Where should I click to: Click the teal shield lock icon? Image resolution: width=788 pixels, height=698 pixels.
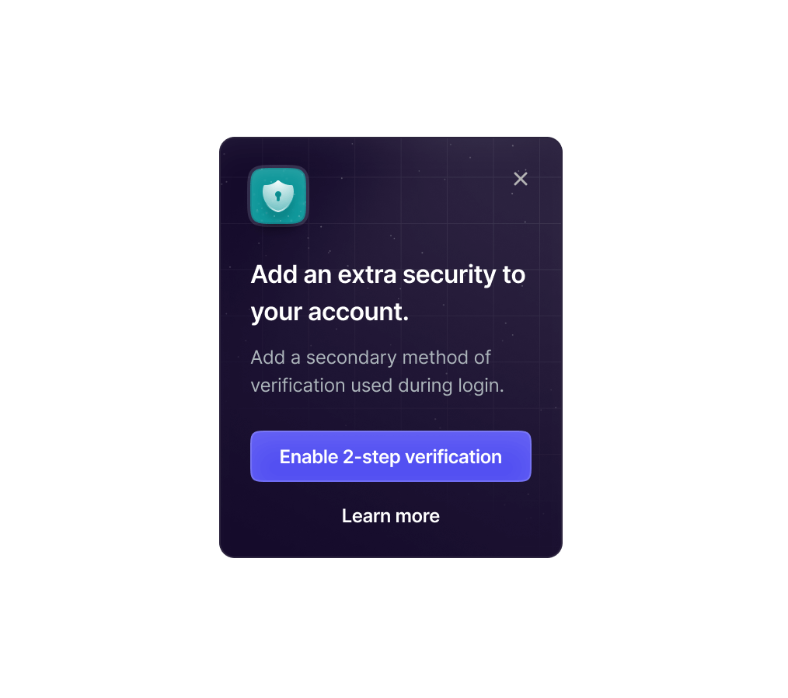click(278, 195)
